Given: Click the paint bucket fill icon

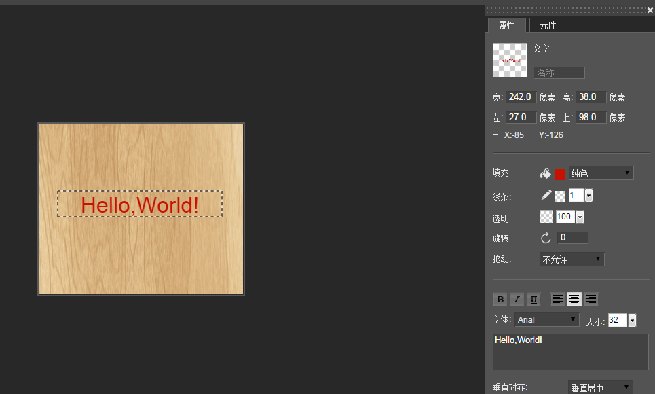Looking at the screenshot, I should pos(546,174).
